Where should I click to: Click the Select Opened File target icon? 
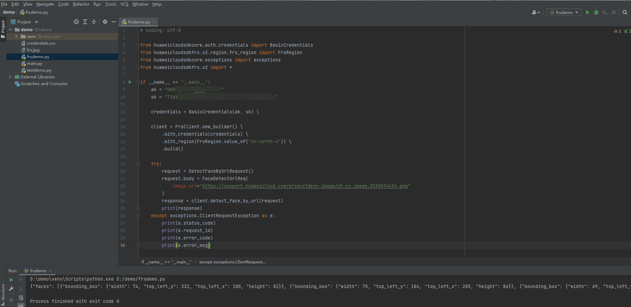click(76, 22)
